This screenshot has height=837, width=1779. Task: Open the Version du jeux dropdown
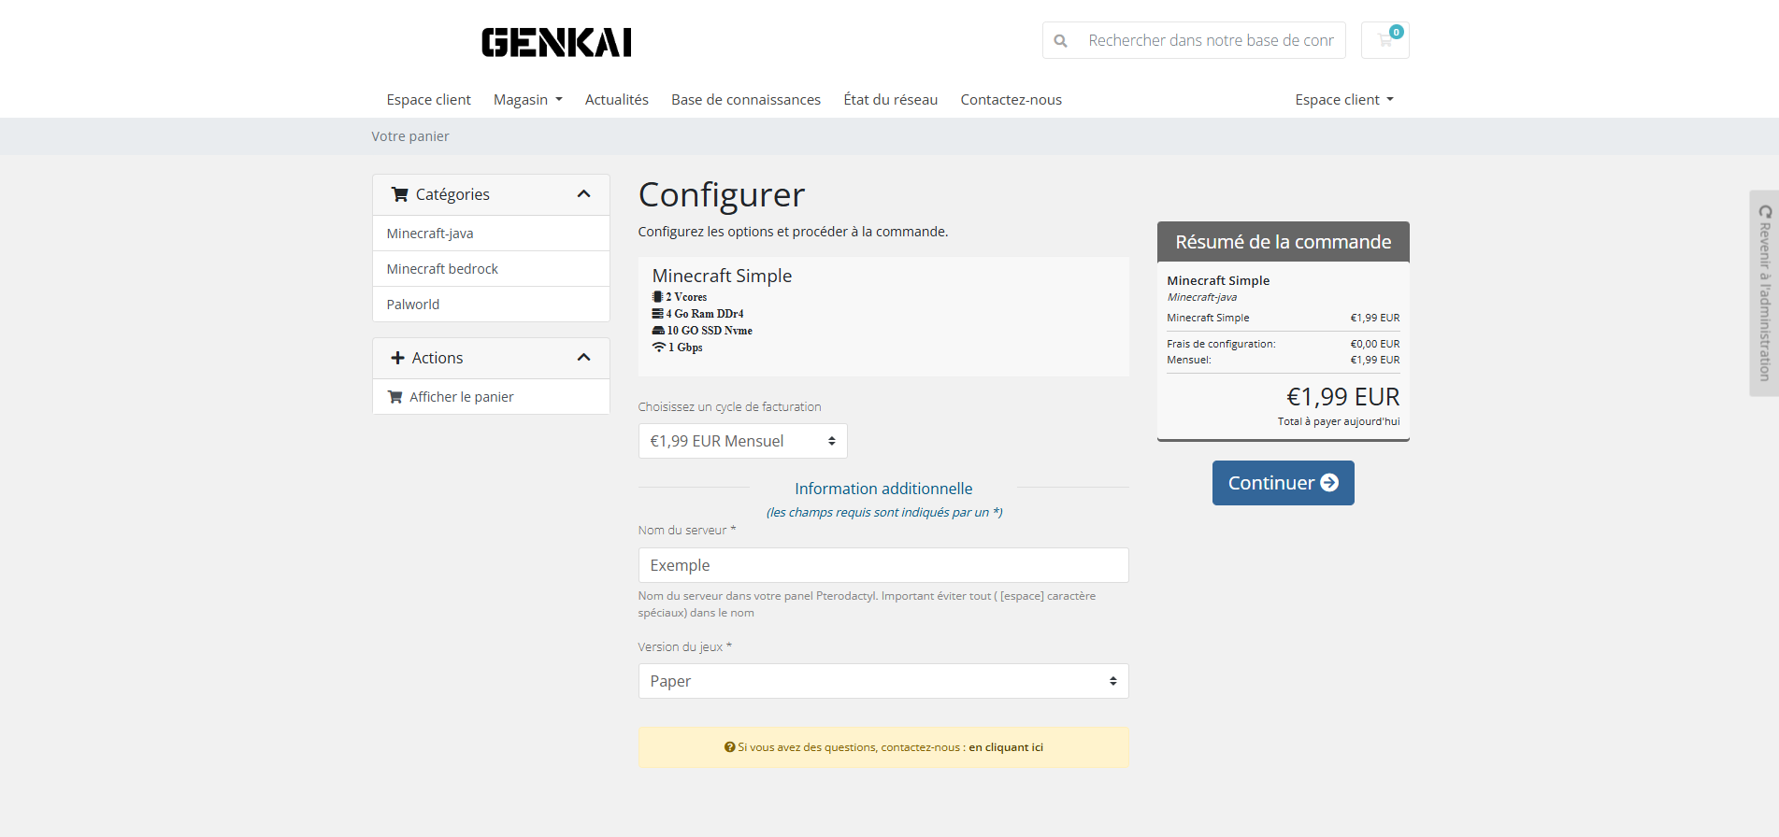[x=883, y=681]
